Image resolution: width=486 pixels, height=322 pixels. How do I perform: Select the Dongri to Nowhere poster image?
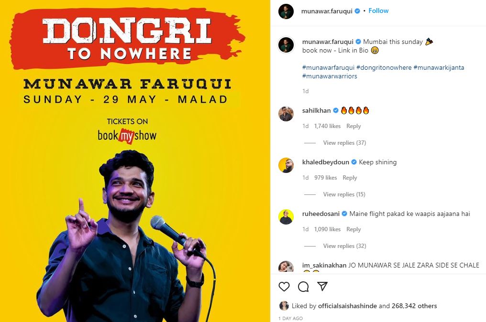[x=135, y=161]
